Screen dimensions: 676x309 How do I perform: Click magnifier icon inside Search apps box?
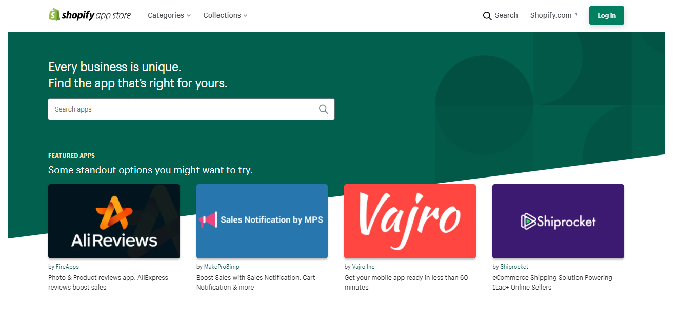click(324, 109)
